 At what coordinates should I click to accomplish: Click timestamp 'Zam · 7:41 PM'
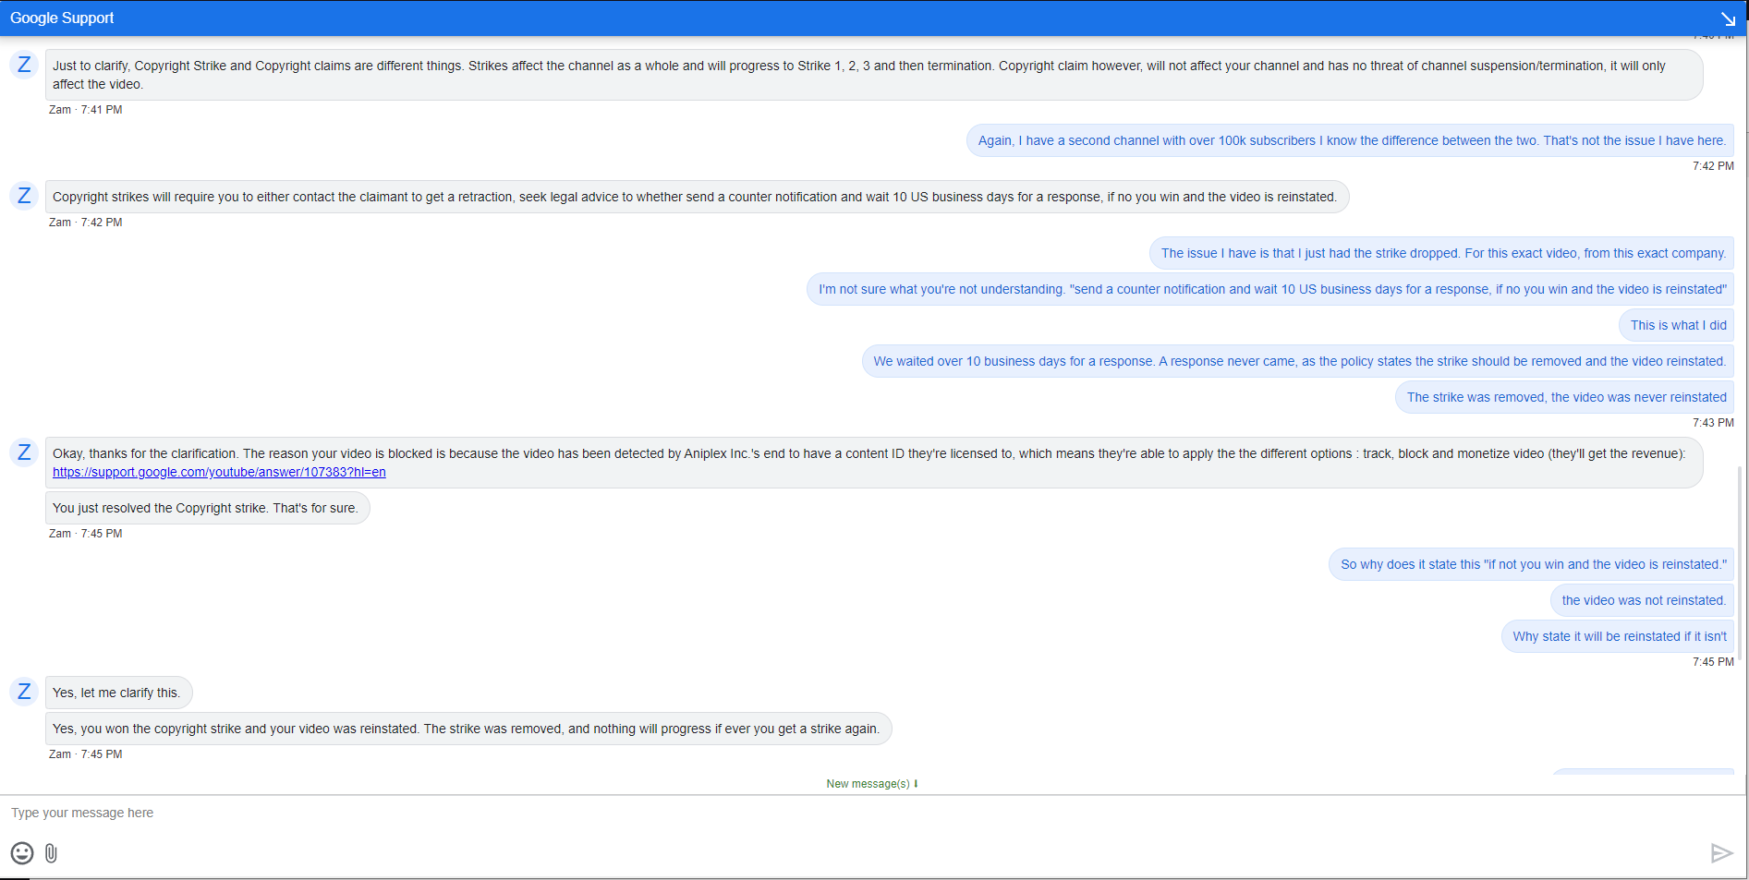[x=85, y=110]
